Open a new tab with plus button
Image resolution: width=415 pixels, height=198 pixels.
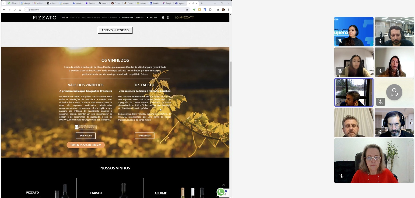pyautogui.click(x=202, y=3)
